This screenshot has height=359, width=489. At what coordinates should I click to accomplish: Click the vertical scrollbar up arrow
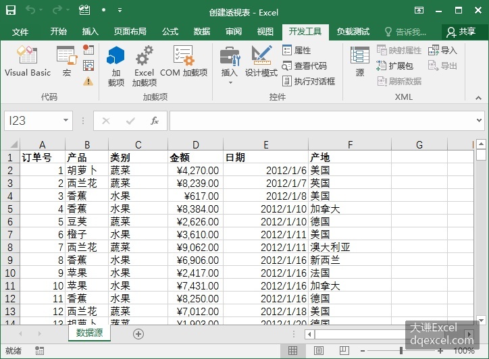click(x=481, y=144)
